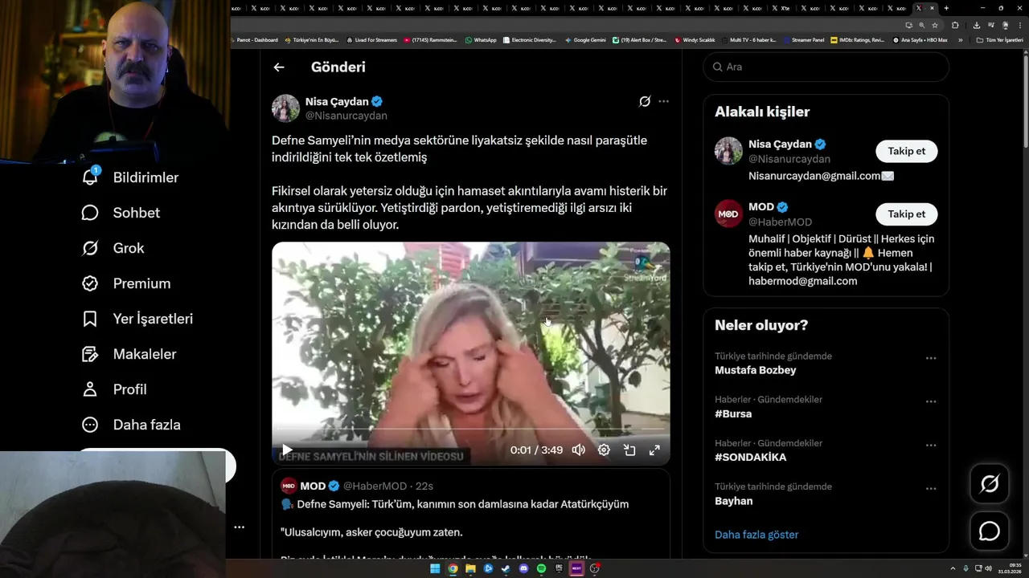1029x578 pixels.
Task: Open video settings gear
Action: click(x=604, y=450)
